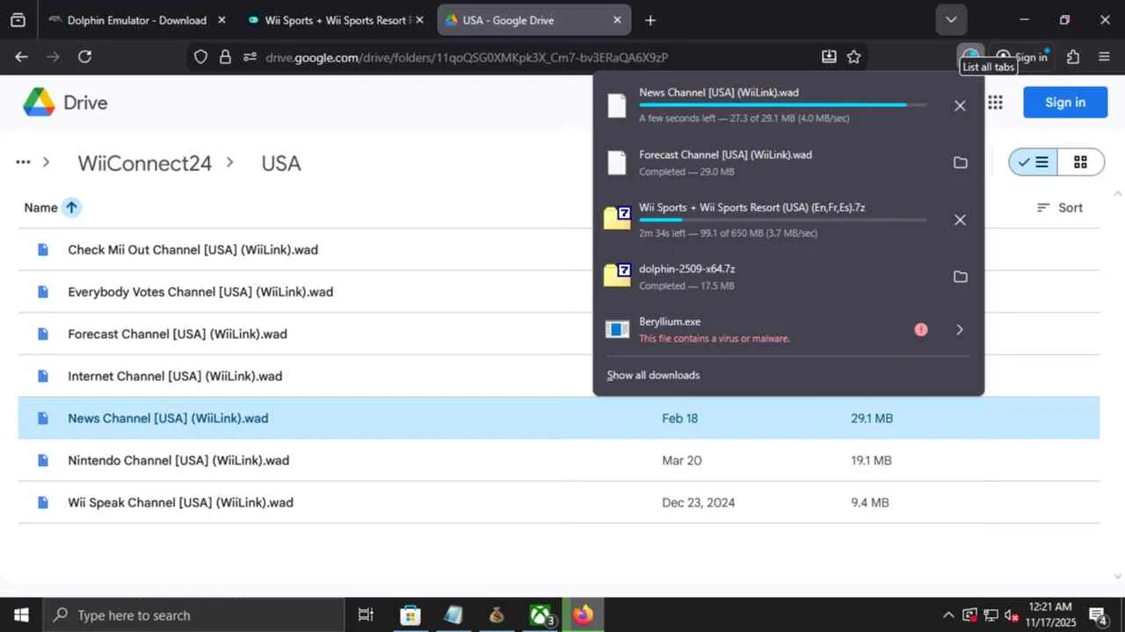Click the file icon of Check Mii Out row
Viewport: 1125px width, 632px height.
point(43,249)
